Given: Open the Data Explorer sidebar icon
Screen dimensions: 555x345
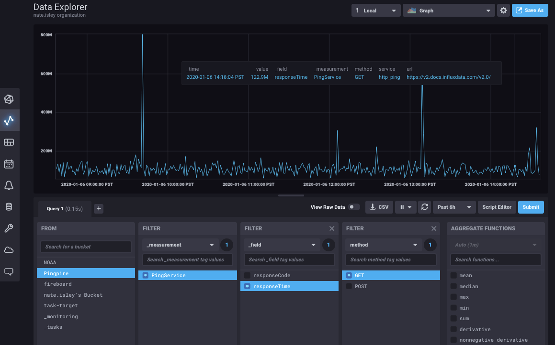Looking at the screenshot, I should point(10,120).
